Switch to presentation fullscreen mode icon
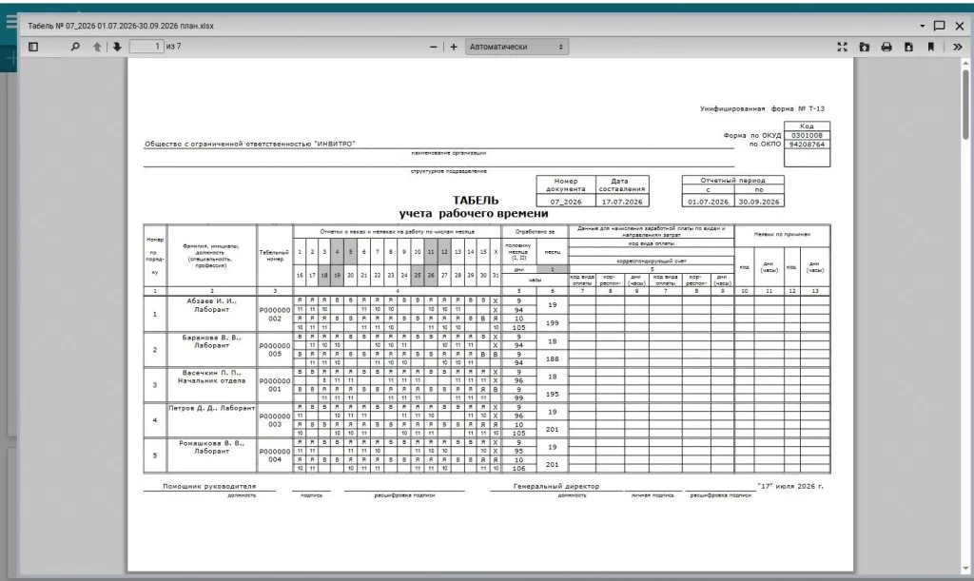This screenshot has height=581, width=974. coord(843,47)
